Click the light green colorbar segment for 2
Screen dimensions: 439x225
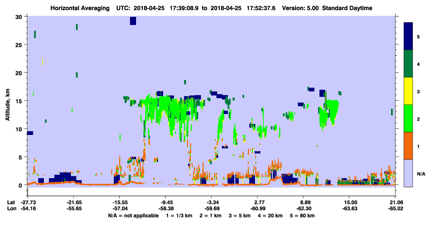pyautogui.click(x=408, y=118)
